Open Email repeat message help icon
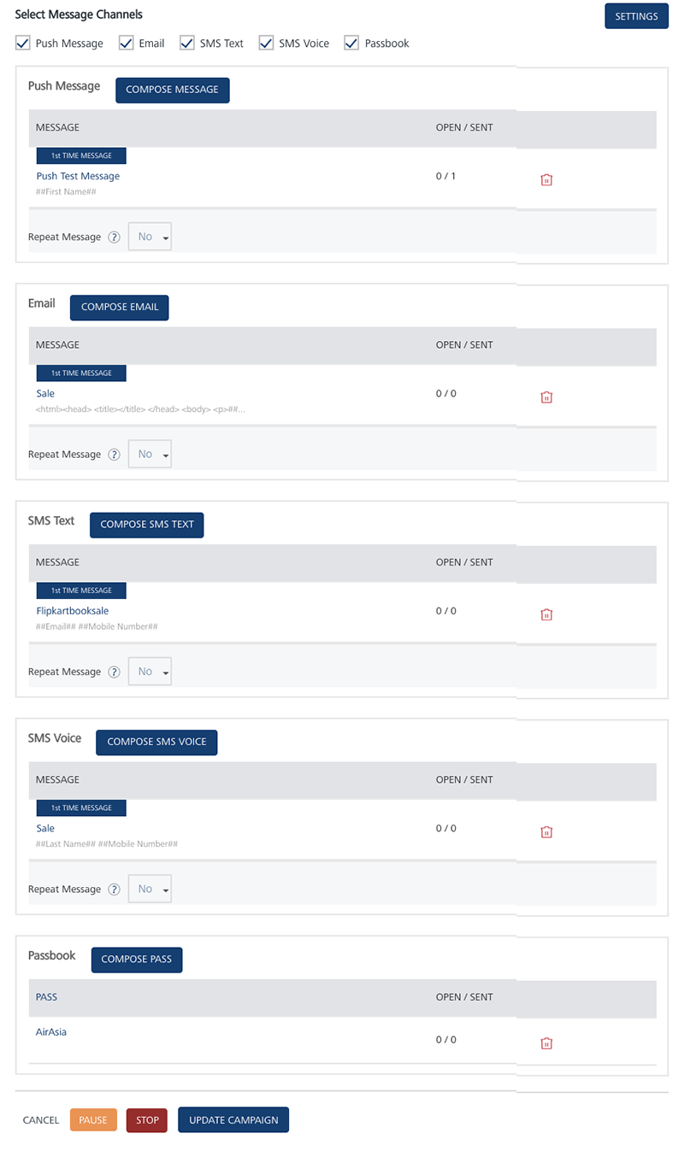The width and height of the screenshot is (684, 1157). point(114,455)
